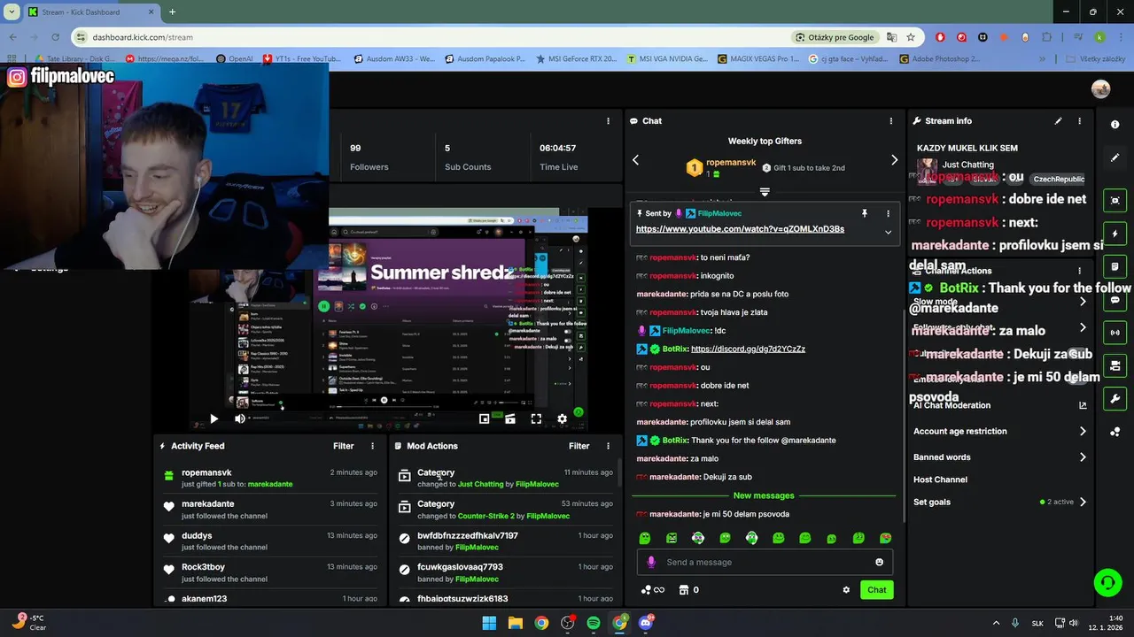Edit Stream info with pencil icon
The image size is (1134, 637).
coord(1058,121)
